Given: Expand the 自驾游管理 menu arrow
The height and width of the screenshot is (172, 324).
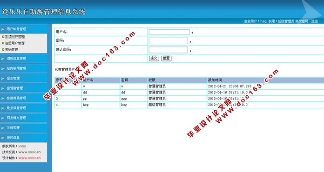Looking at the screenshot, I should pyautogui.click(x=3, y=88).
